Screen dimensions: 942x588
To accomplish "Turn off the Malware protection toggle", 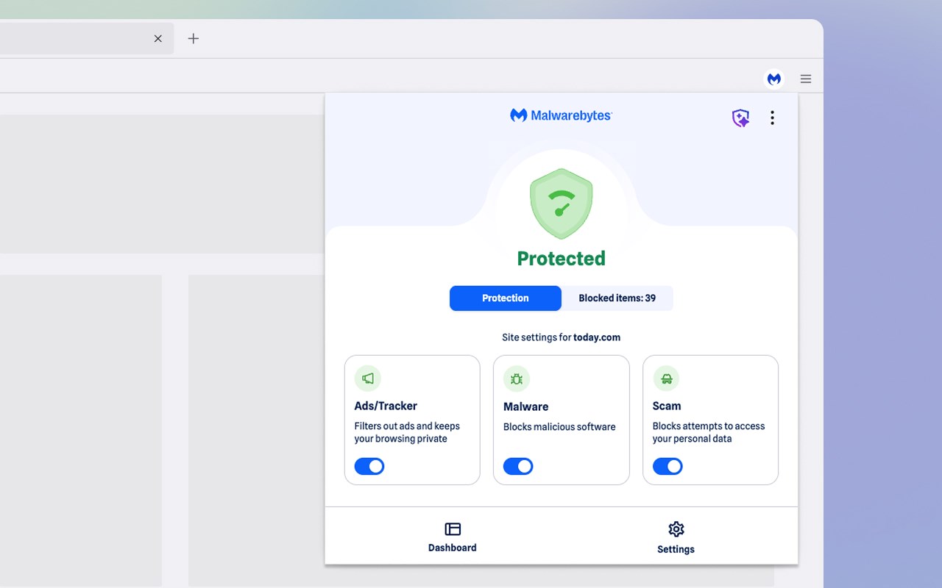I will pos(518,466).
